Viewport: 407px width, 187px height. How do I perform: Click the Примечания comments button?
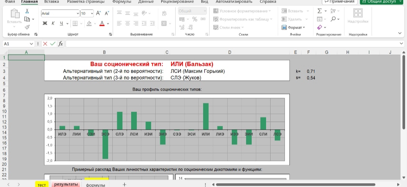point(340,2)
